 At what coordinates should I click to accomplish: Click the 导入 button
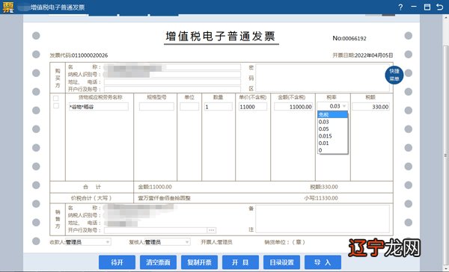323,262
